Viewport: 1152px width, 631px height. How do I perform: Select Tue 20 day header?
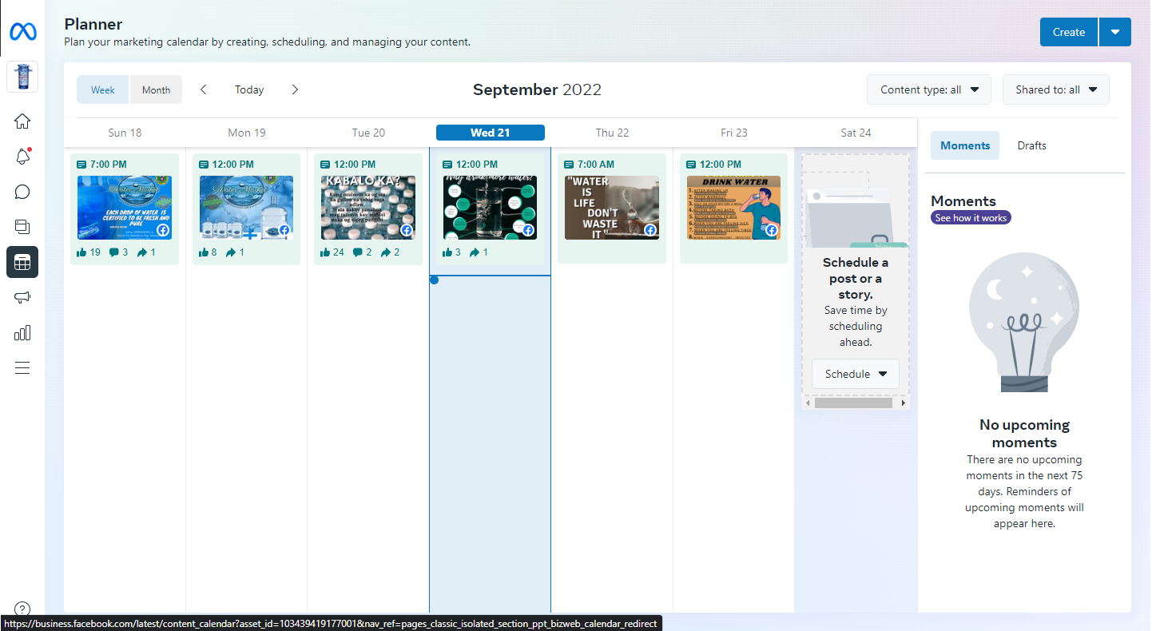point(368,133)
